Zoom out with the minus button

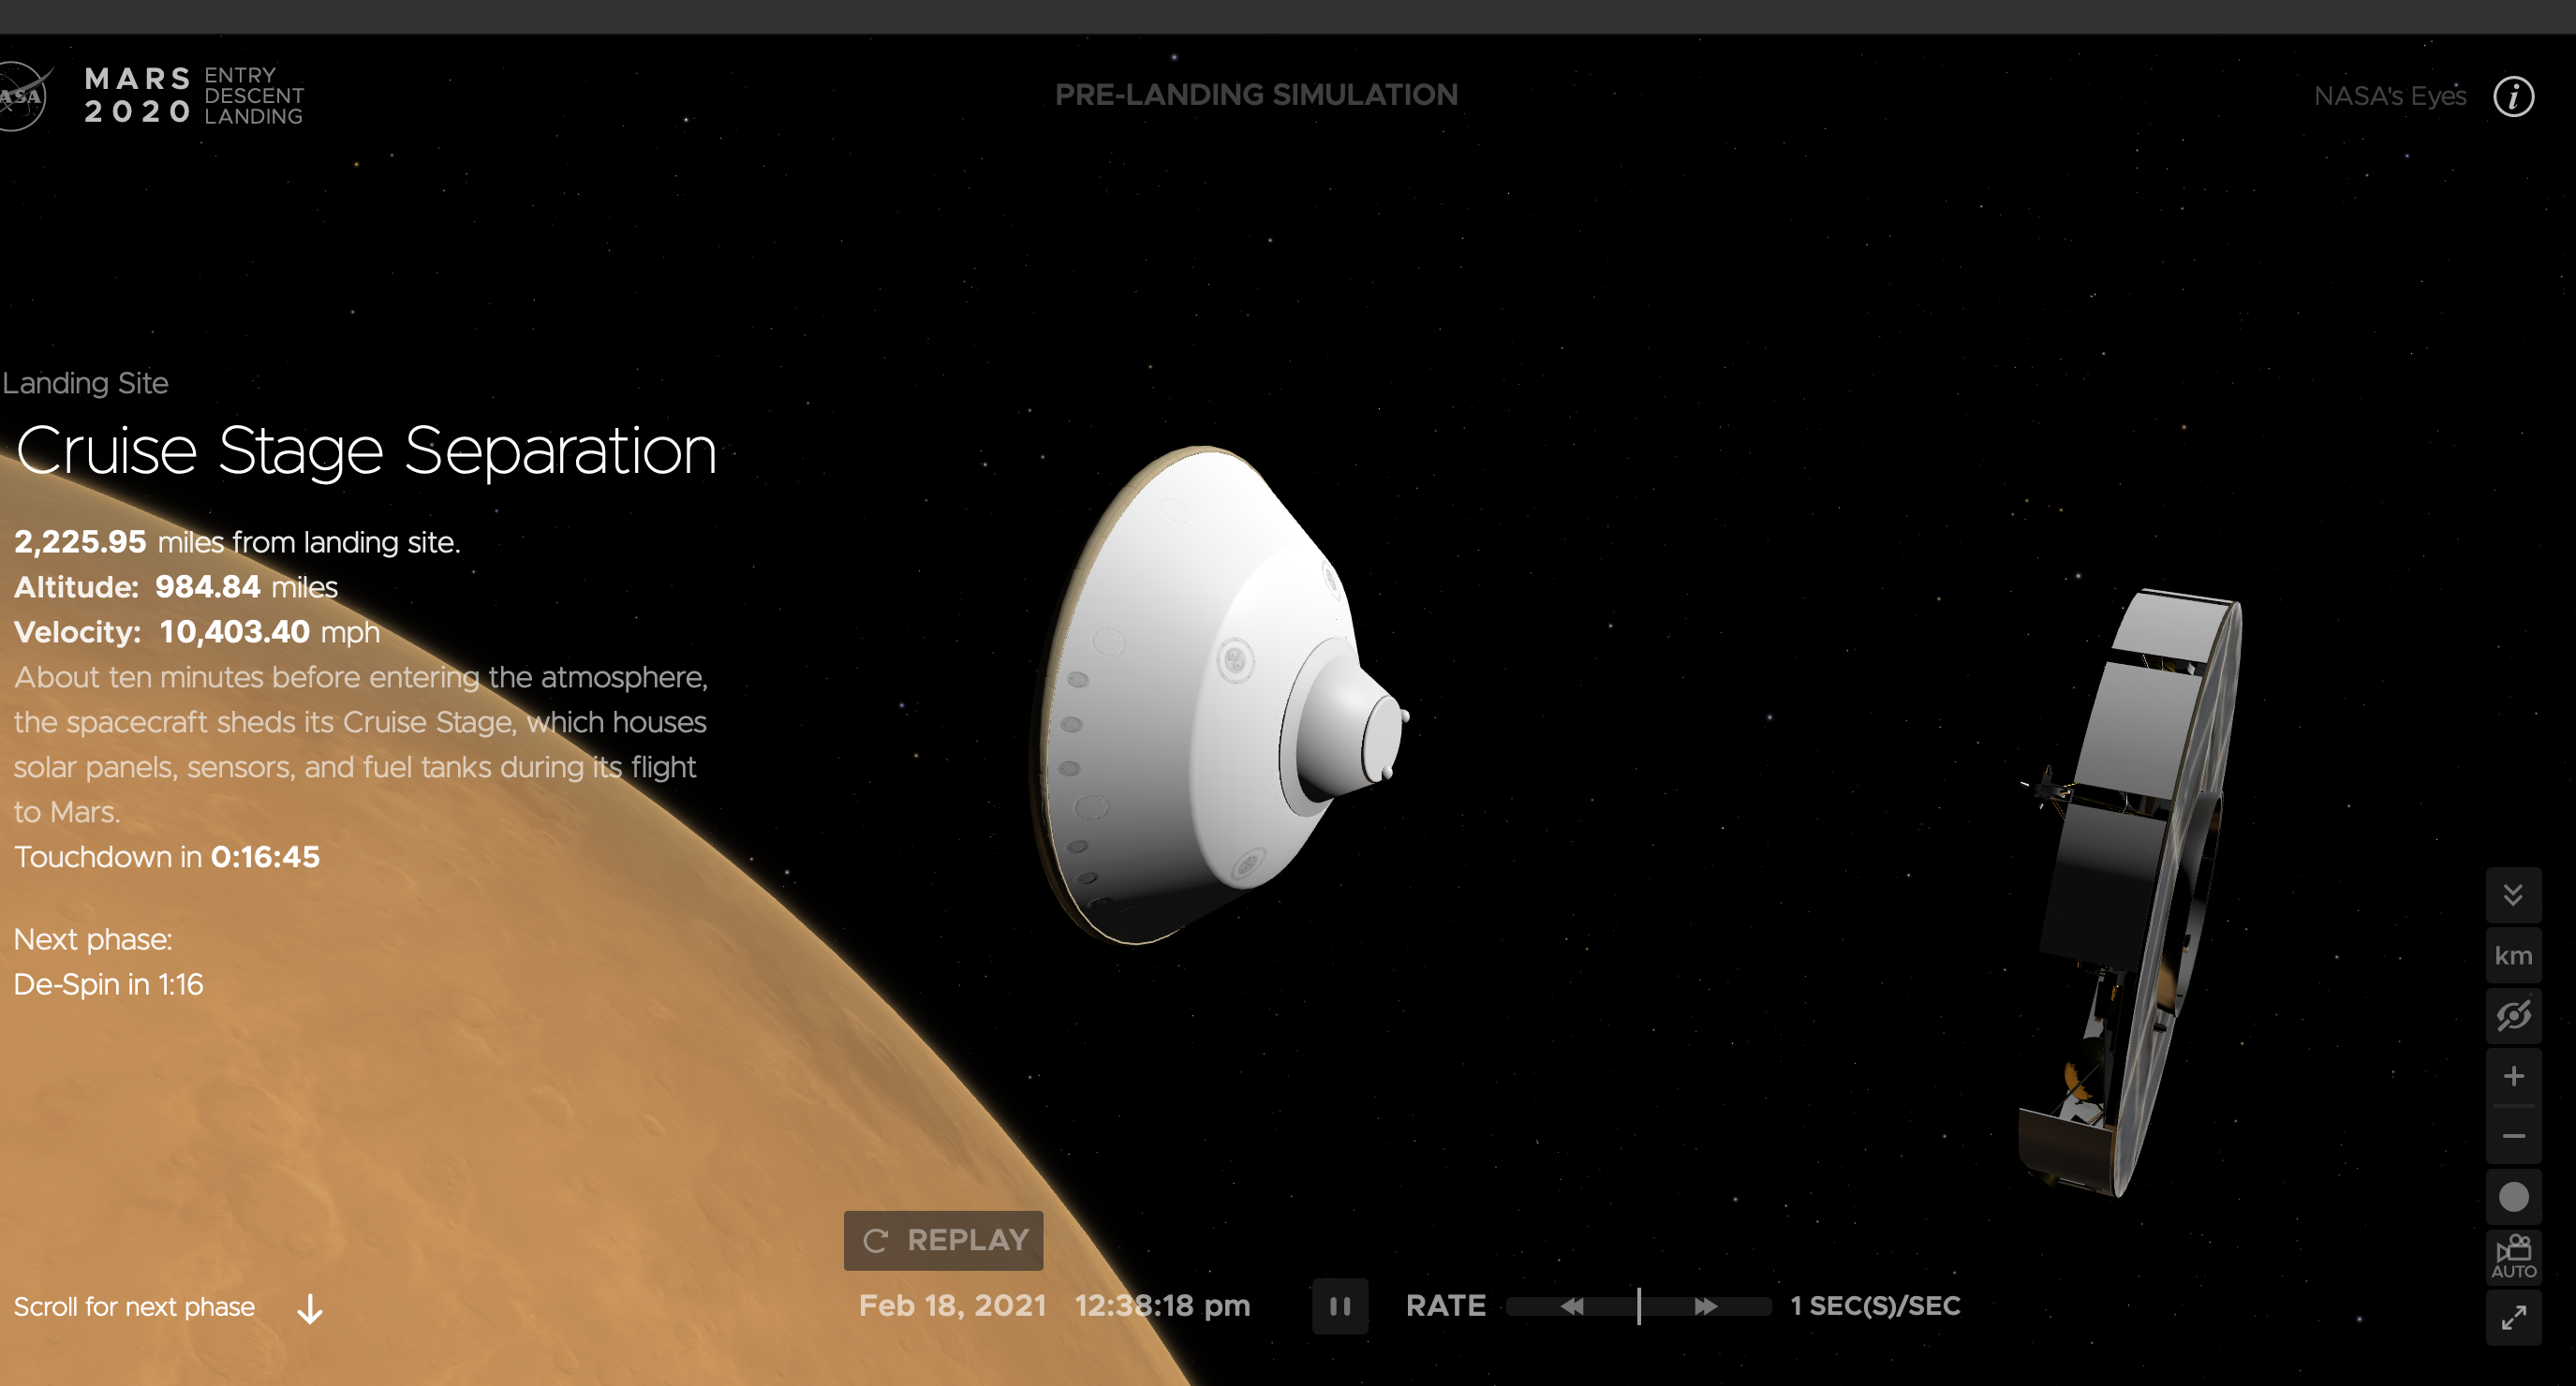2513,1136
